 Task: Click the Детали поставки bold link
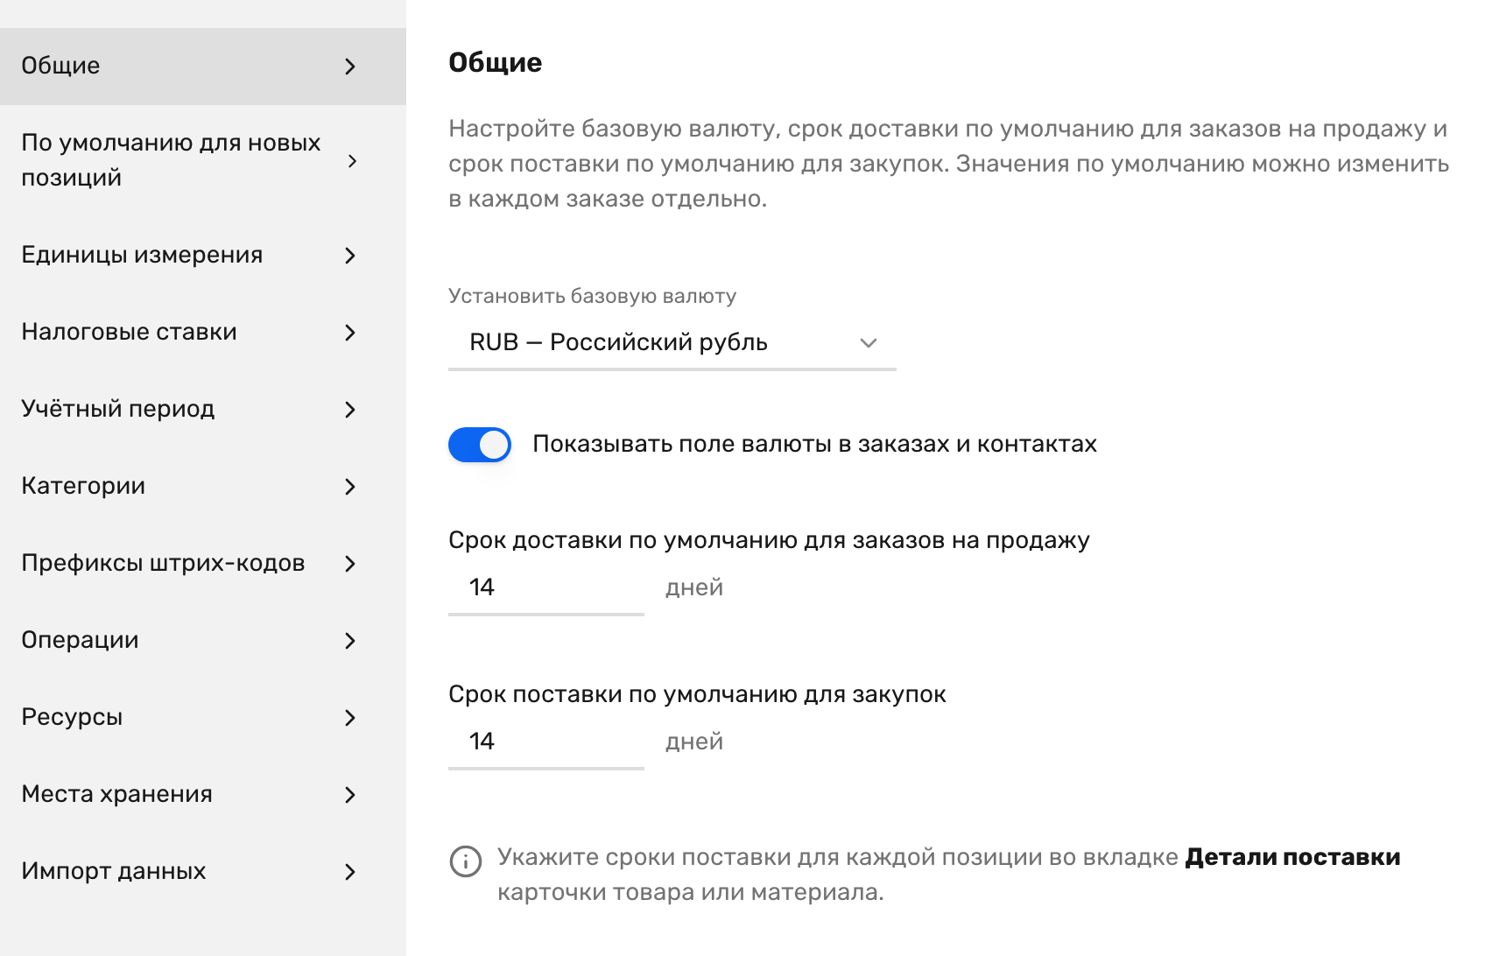pos(1292,857)
